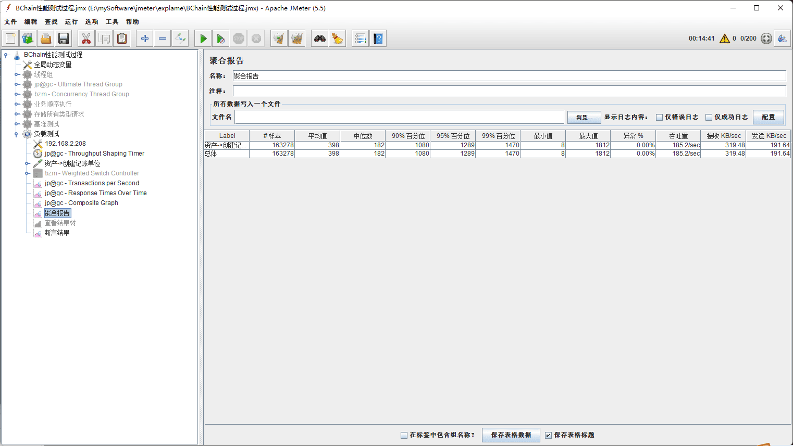Click the green Start test button
Viewport: 793px width, 446px height.
[x=203, y=39]
